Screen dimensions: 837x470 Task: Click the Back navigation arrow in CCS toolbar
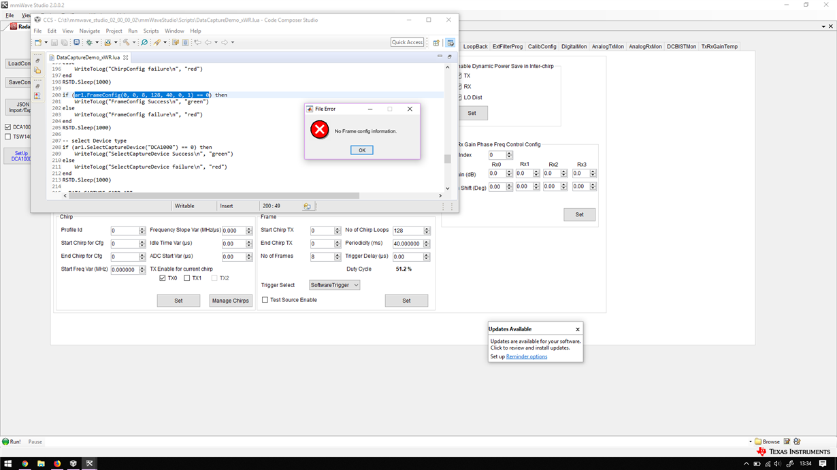tap(208, 42)
